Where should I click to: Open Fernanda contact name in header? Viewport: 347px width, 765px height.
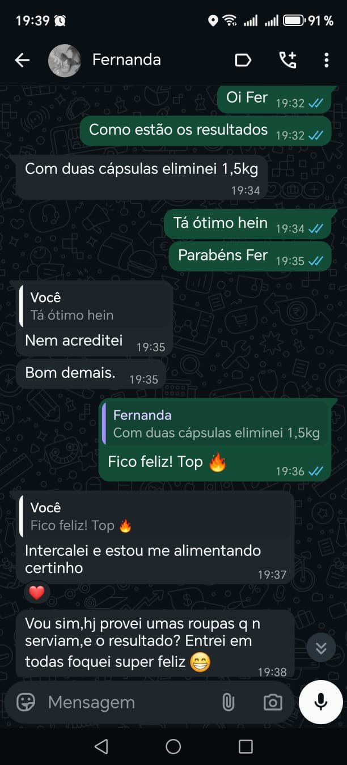click(126, 60)
